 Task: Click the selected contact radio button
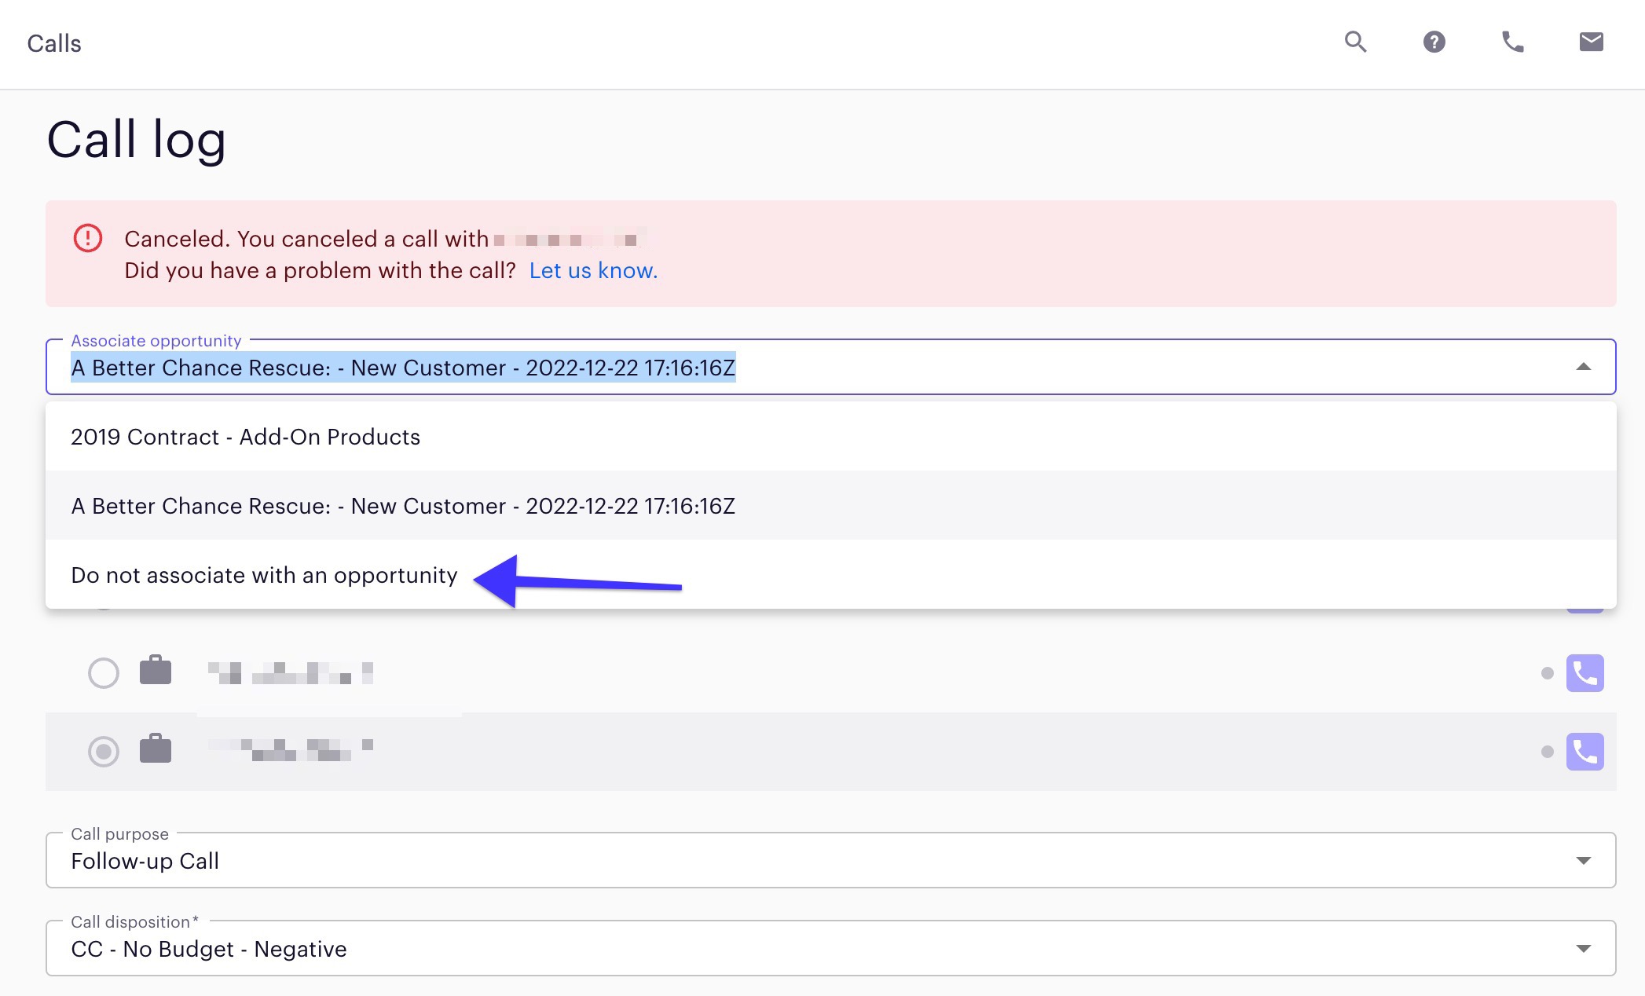pyautogui.click(x=104, y=752)
